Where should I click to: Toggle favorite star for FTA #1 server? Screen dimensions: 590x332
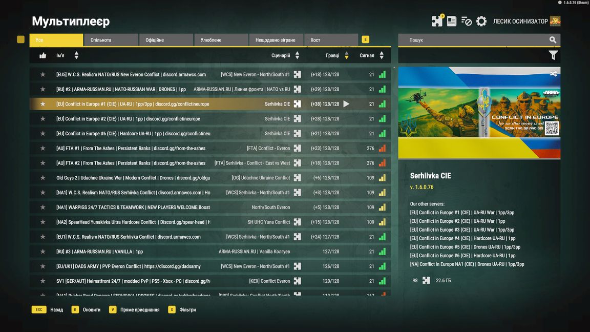43,148
